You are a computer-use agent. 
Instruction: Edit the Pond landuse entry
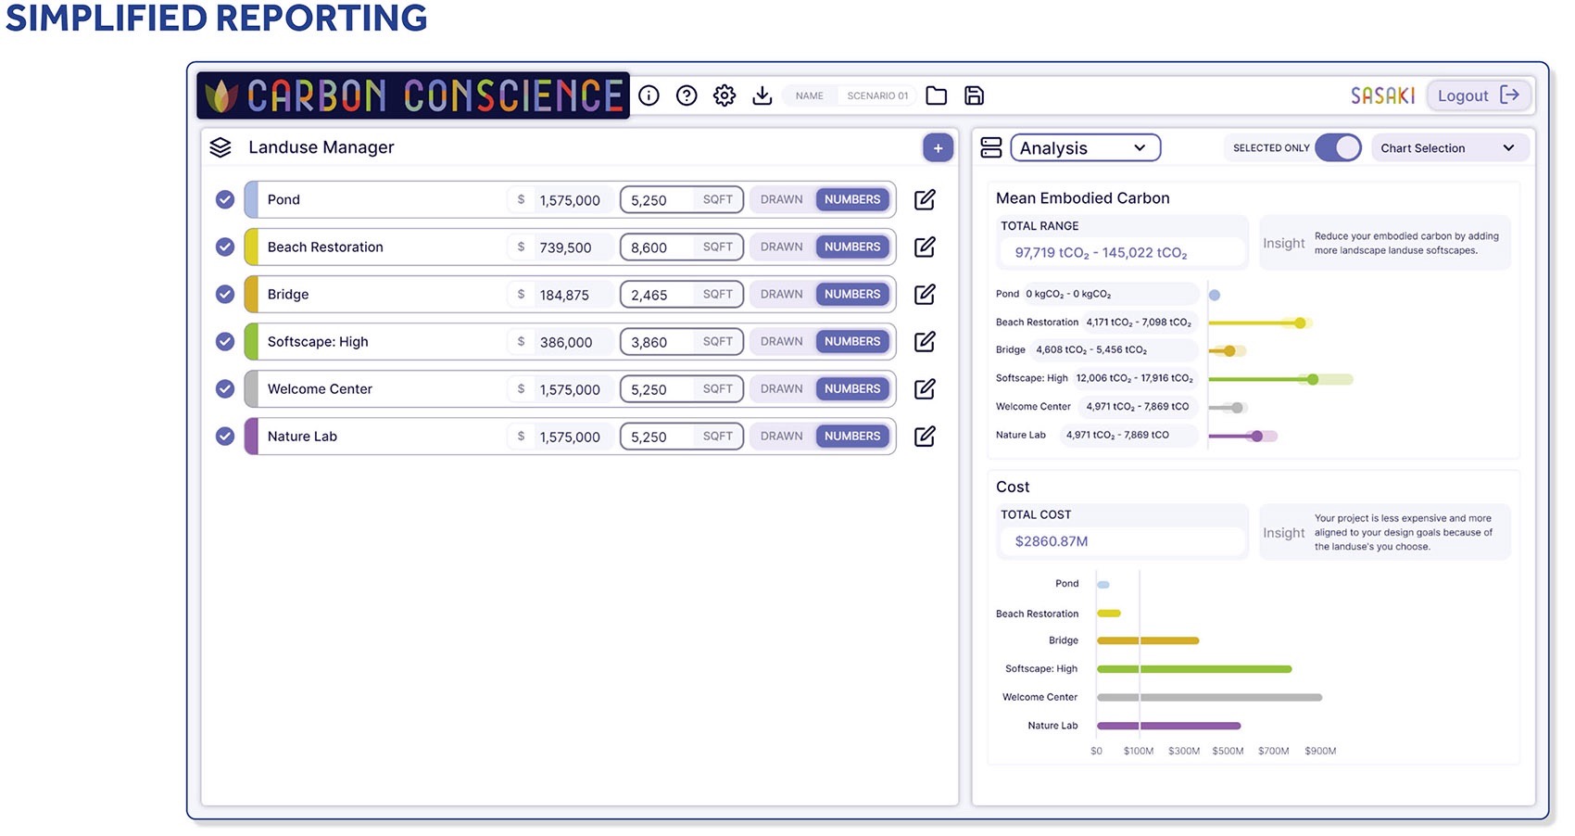[925, 199]
